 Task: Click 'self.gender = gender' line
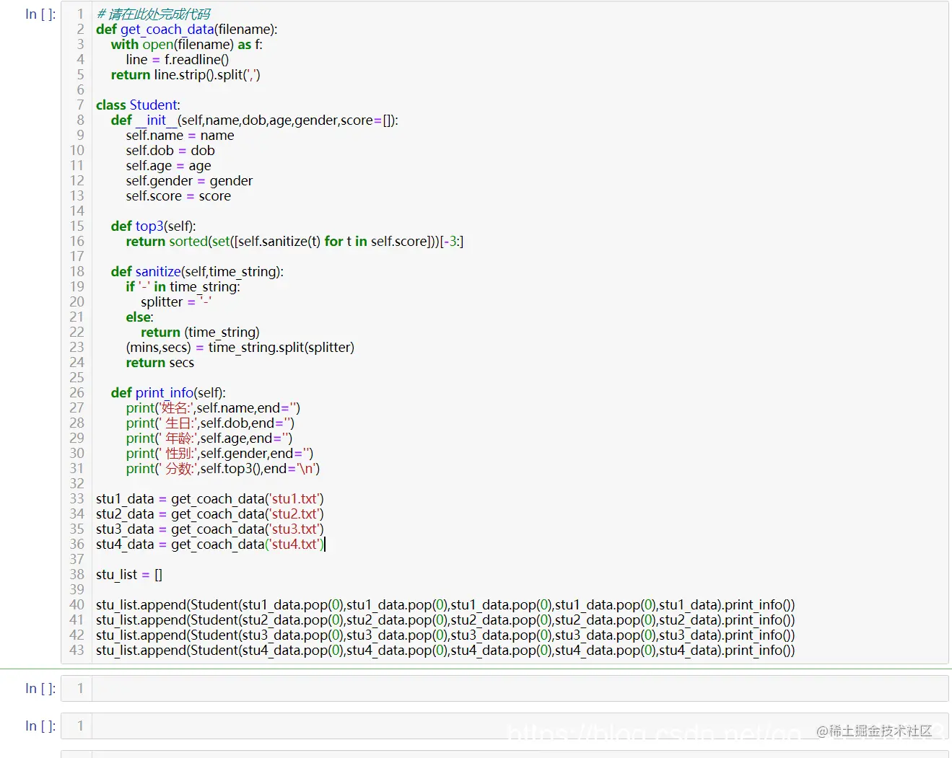coord(189,180)
